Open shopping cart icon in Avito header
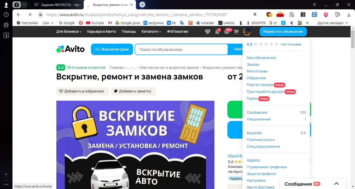 pyautogui.click(x=236, y=32)
